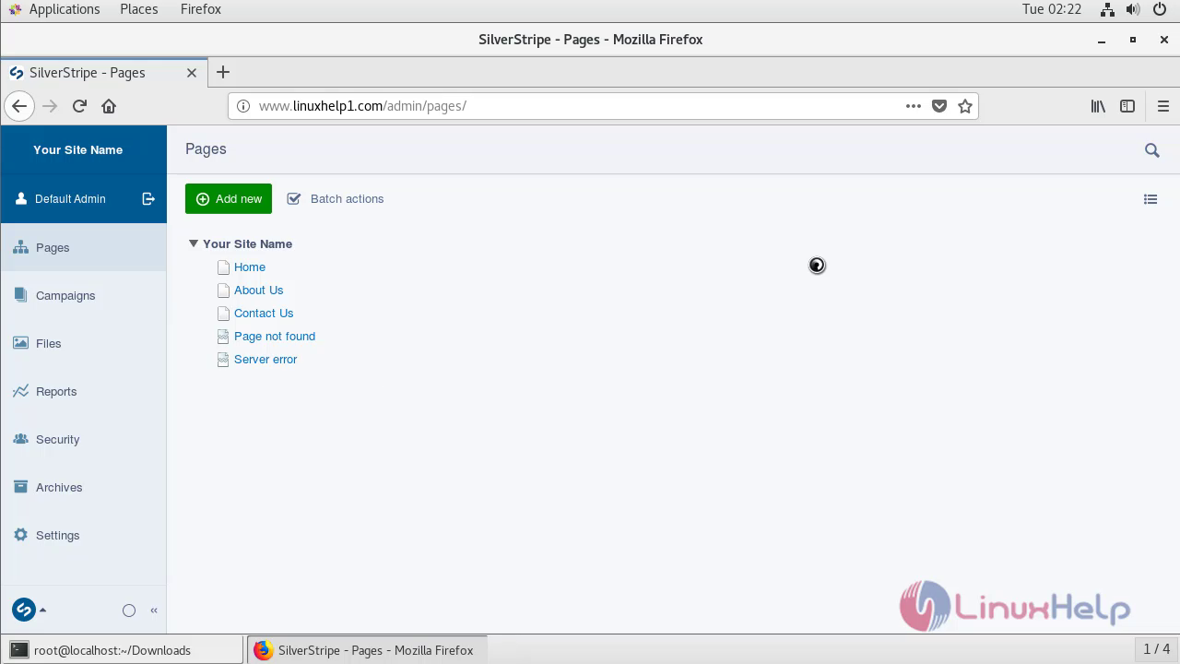Screen dimensions: 1180x664
Task: Click the Page not found error icon
Action: [x=223, y=337]
